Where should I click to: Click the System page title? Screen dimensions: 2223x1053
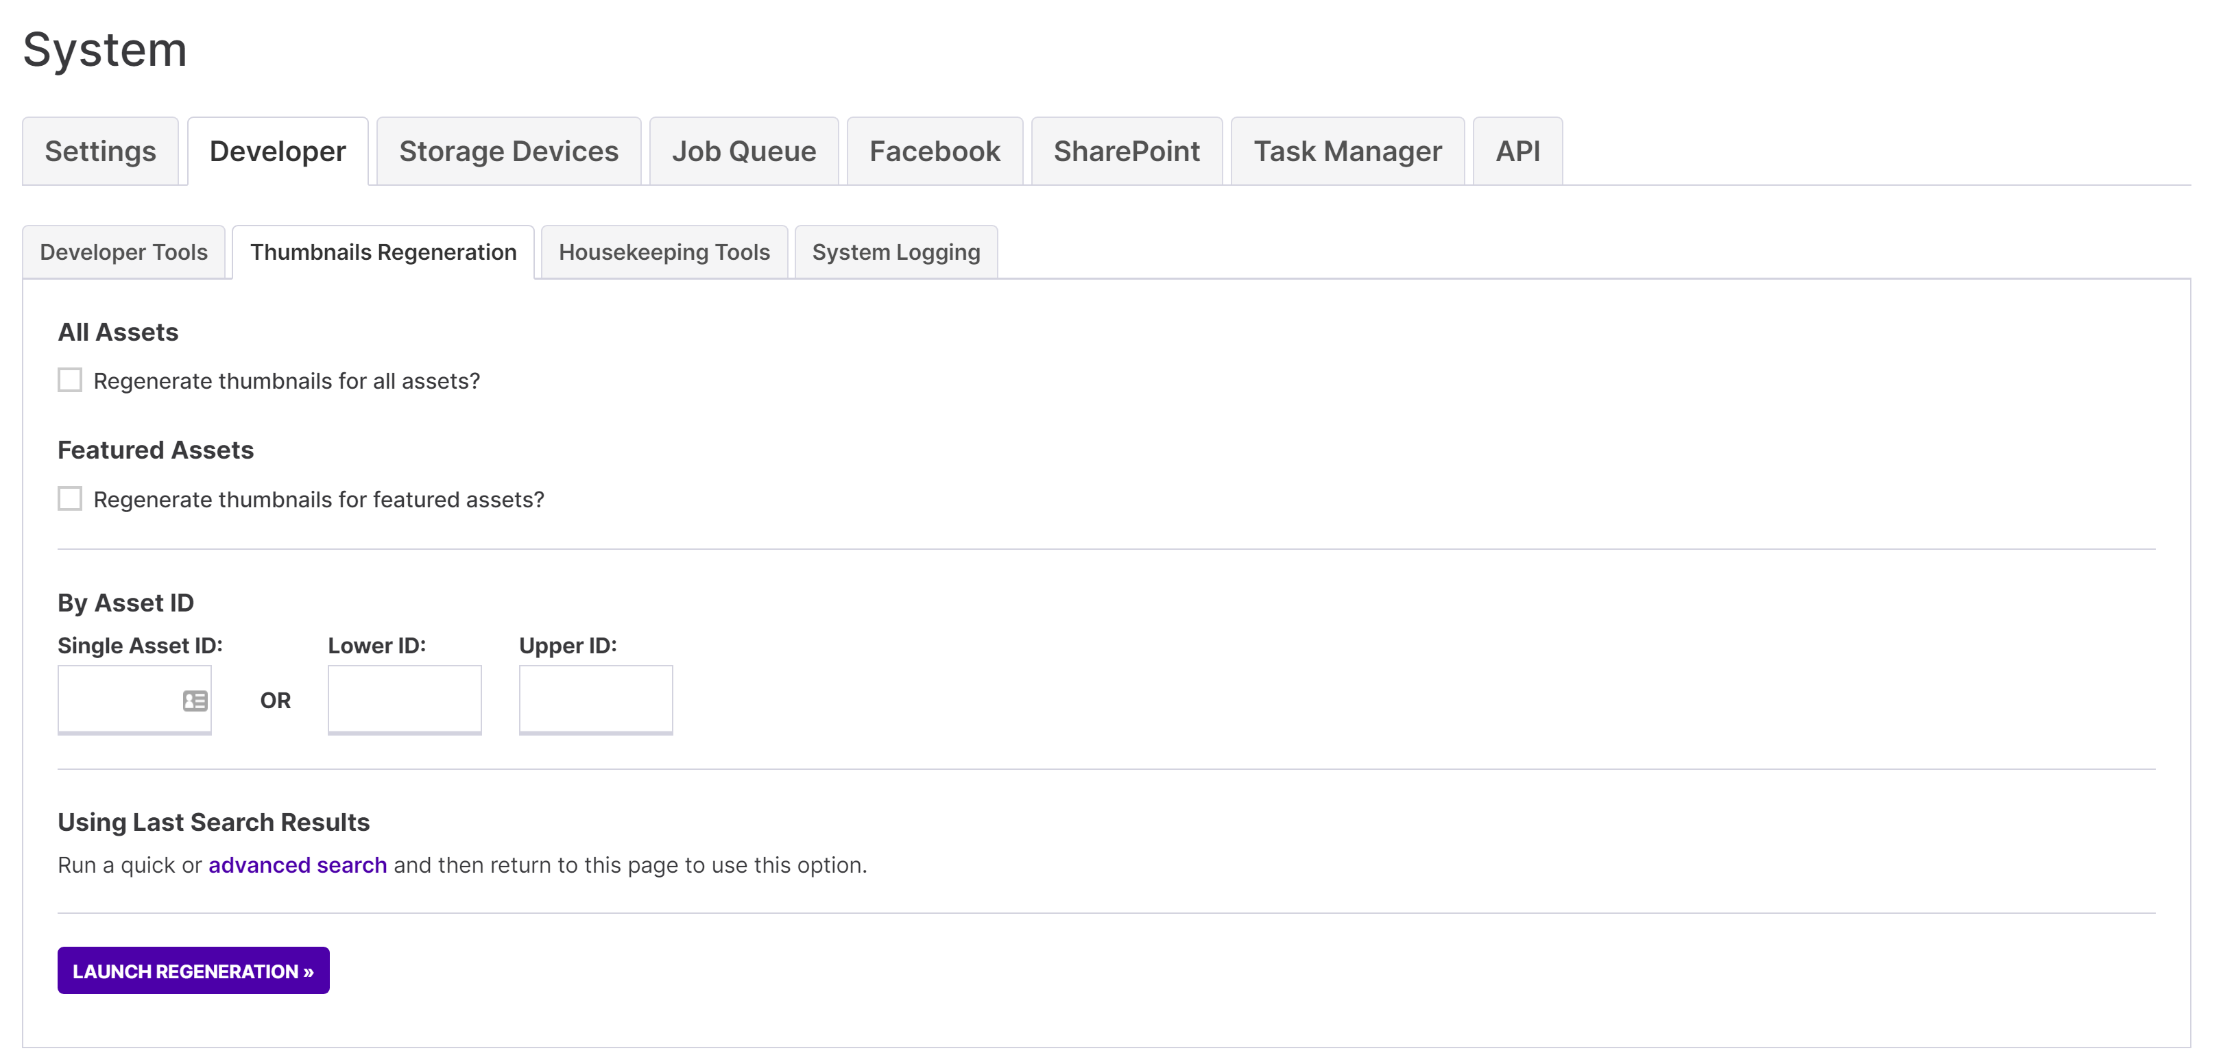tap(106, 49)
